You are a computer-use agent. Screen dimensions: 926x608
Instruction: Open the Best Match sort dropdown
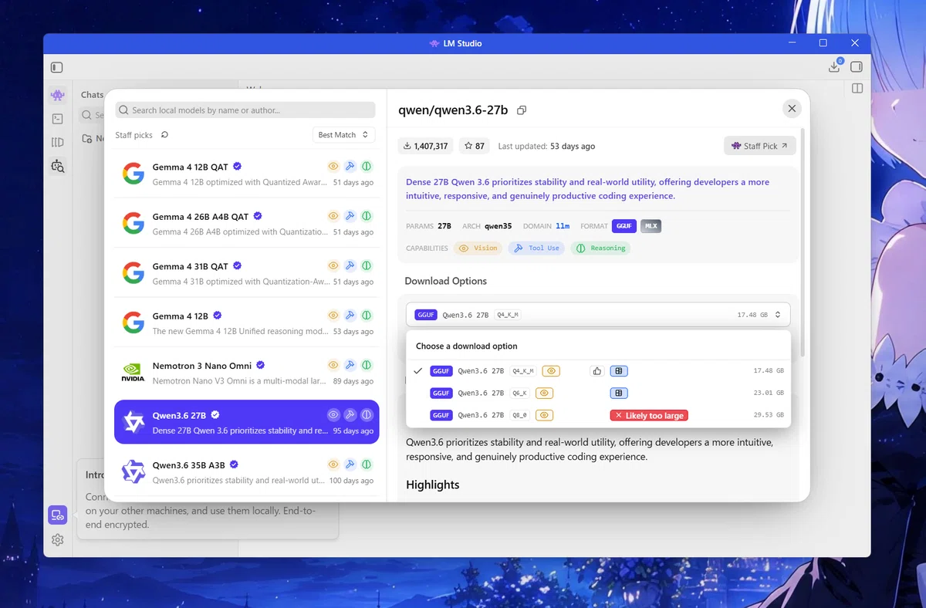343,135
